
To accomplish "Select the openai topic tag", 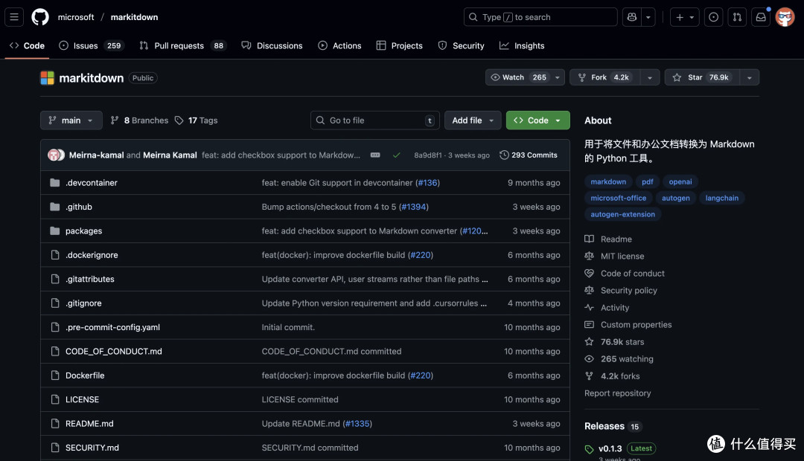I will (x=680, y=182).
